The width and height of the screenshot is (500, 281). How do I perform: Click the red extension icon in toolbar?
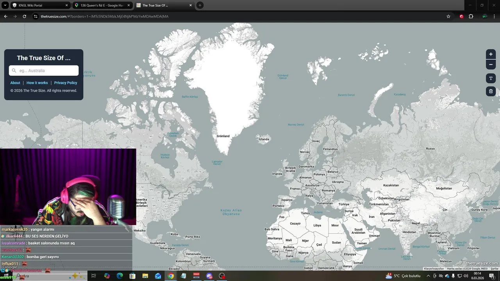click(461, 16)
